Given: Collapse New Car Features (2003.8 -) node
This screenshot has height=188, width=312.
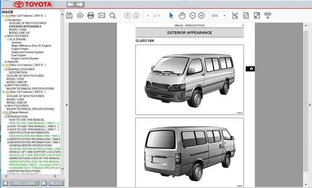Looking at the screenshot, I should pyautogui.click(x=3, y=92).
